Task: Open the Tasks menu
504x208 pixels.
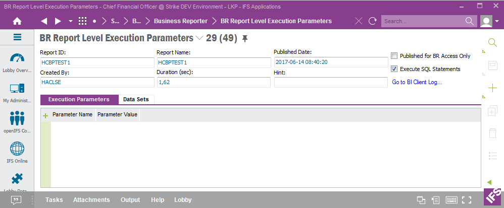Action: click(54, 200)
